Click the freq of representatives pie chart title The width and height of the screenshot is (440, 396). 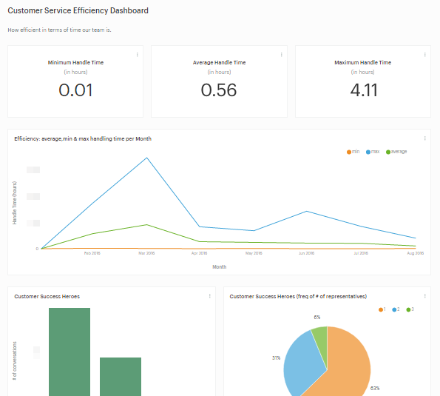298,297
